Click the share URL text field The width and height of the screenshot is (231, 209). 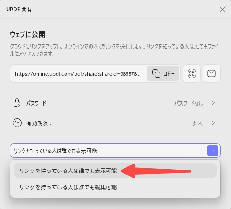[78, 74]
